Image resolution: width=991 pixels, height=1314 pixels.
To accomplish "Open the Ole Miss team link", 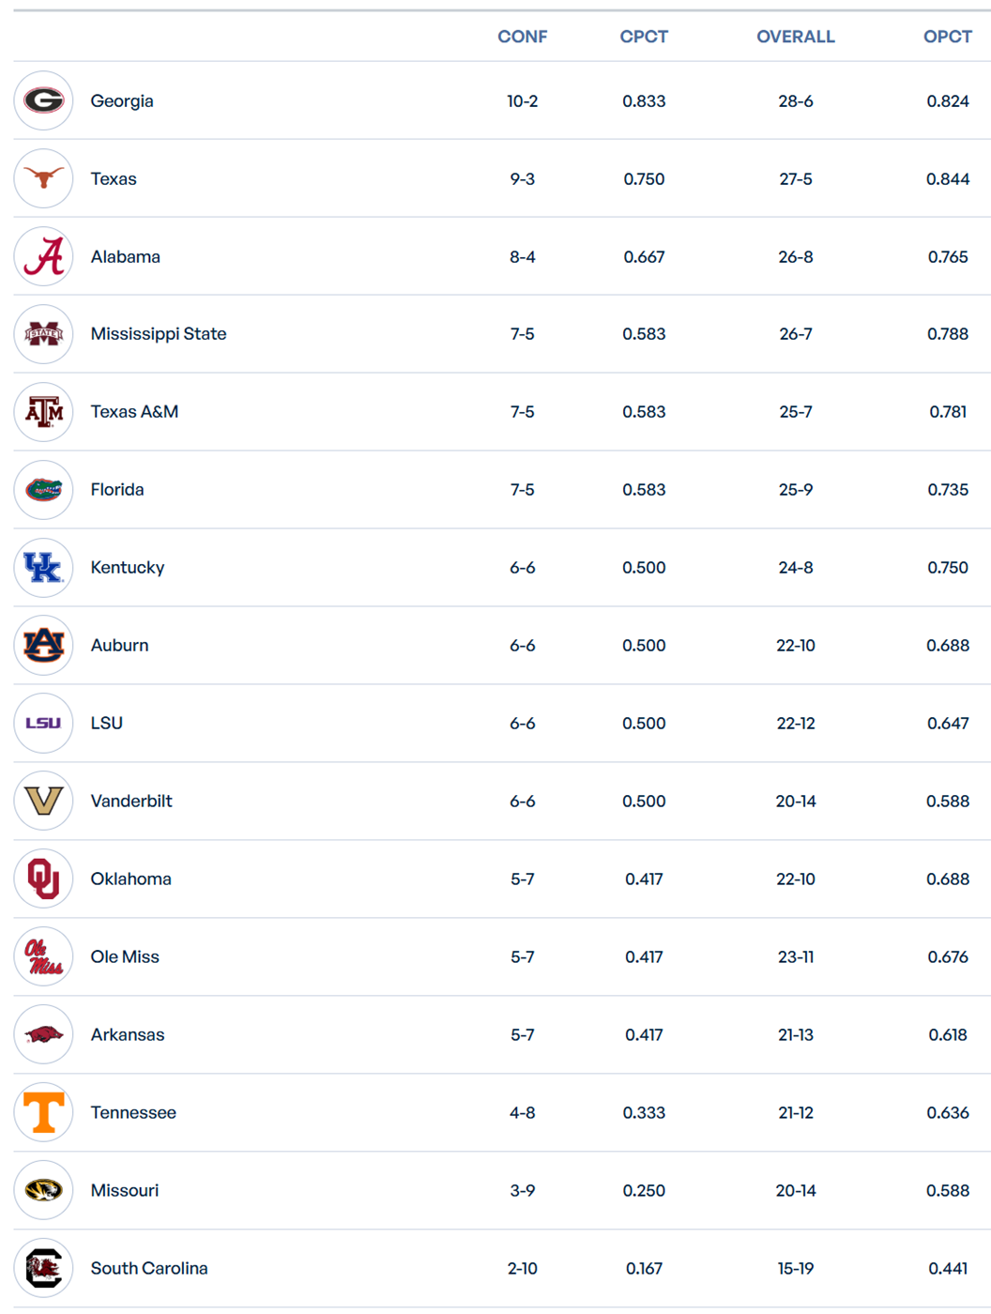I will [125, 956].
